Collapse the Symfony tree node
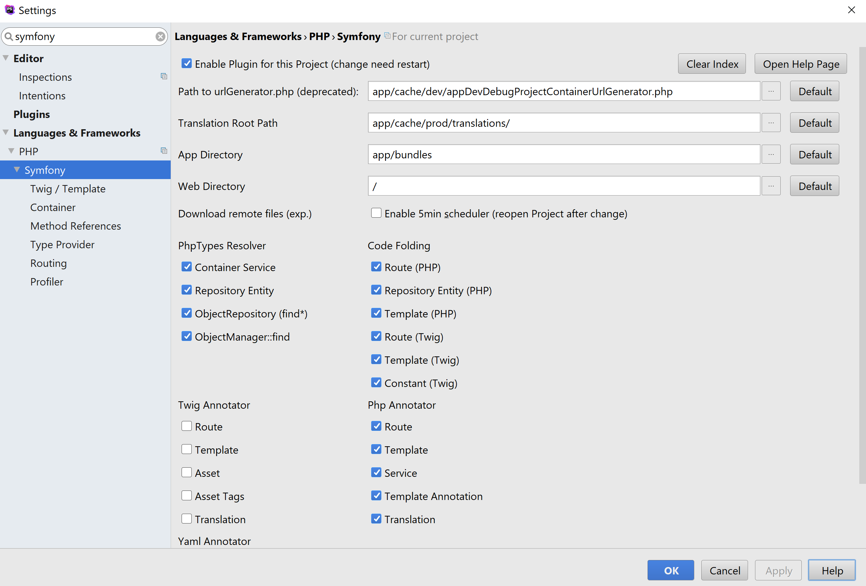Viewport: 866px width, 586px height. coord(17,170)
